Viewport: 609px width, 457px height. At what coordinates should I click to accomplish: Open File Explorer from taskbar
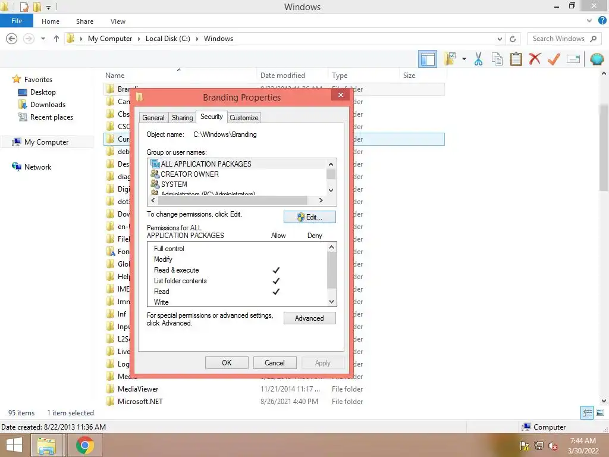46,445
